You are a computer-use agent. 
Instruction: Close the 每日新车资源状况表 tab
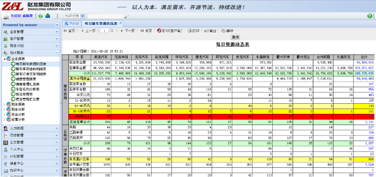coord(121,23)
